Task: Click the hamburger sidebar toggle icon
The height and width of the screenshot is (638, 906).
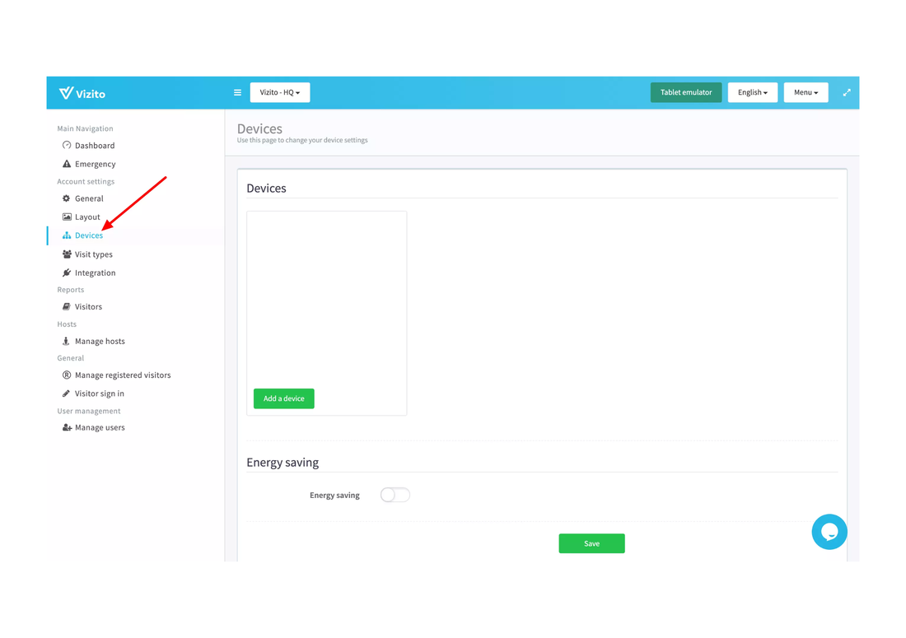Action: pyautogui.click(x=237, y=93)
